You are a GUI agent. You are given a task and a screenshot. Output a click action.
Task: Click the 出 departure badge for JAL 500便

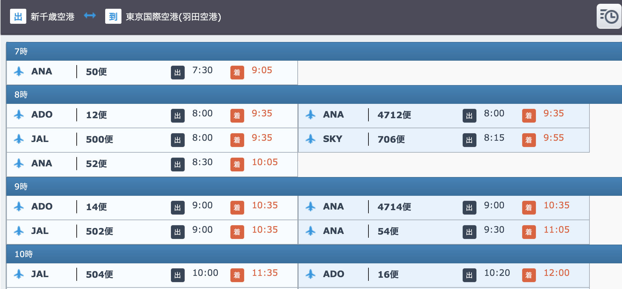pos(177,140)
